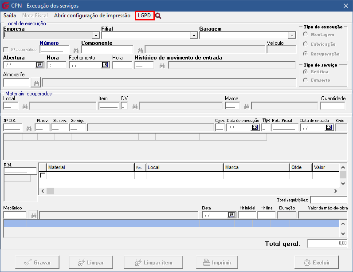The image size is (353, 272).
Task: Expand the Garagem dropdown
Action: click(x=292, y=35)
